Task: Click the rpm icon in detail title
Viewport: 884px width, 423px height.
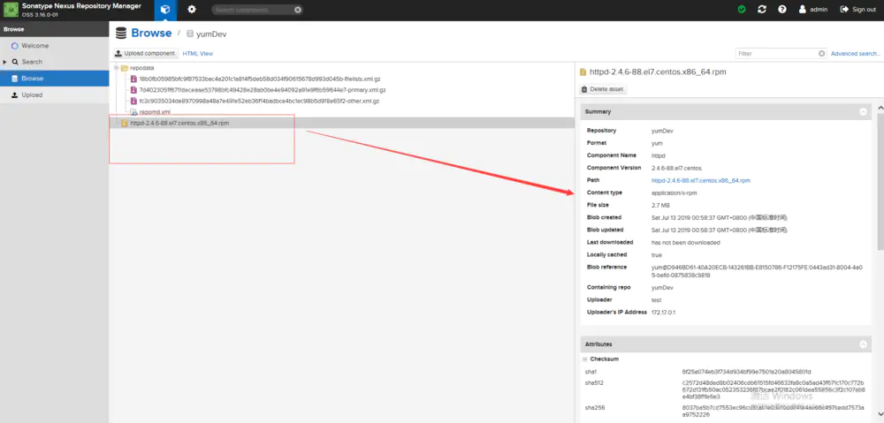Action: [583, 72]
